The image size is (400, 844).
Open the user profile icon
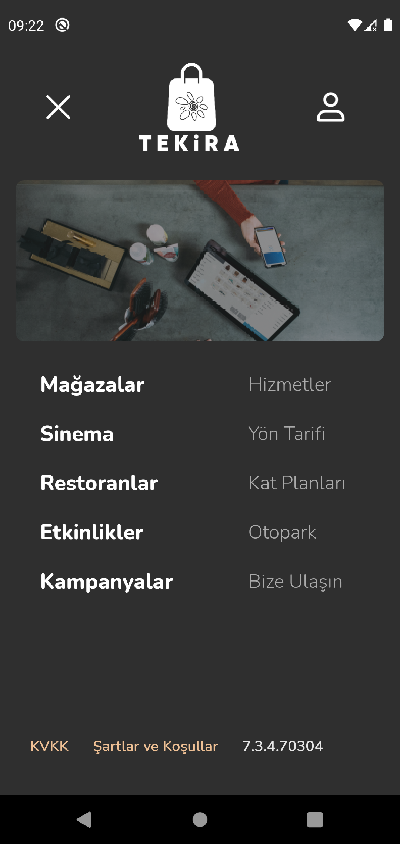[331, 107]
